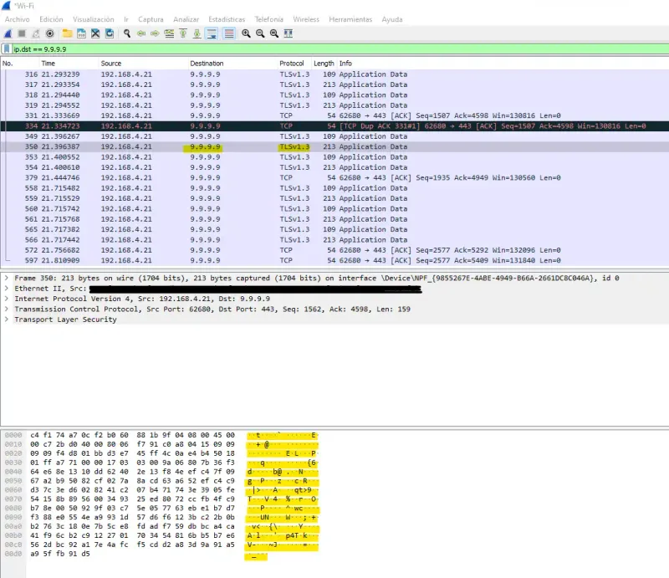Click the display filter bookmark icon
The height and width of the screenshot is (578, 669).
[7, 49]
